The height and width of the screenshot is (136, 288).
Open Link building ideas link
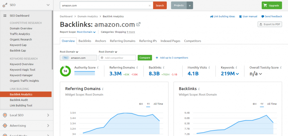[x=223, y=17]
